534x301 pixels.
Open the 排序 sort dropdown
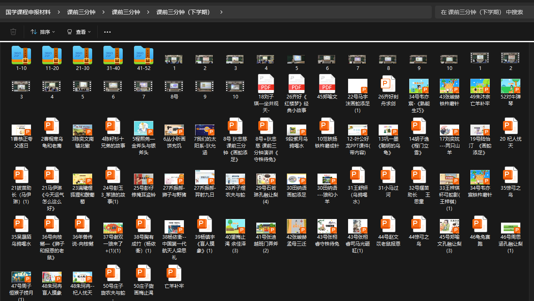click(x=43, y=32)
